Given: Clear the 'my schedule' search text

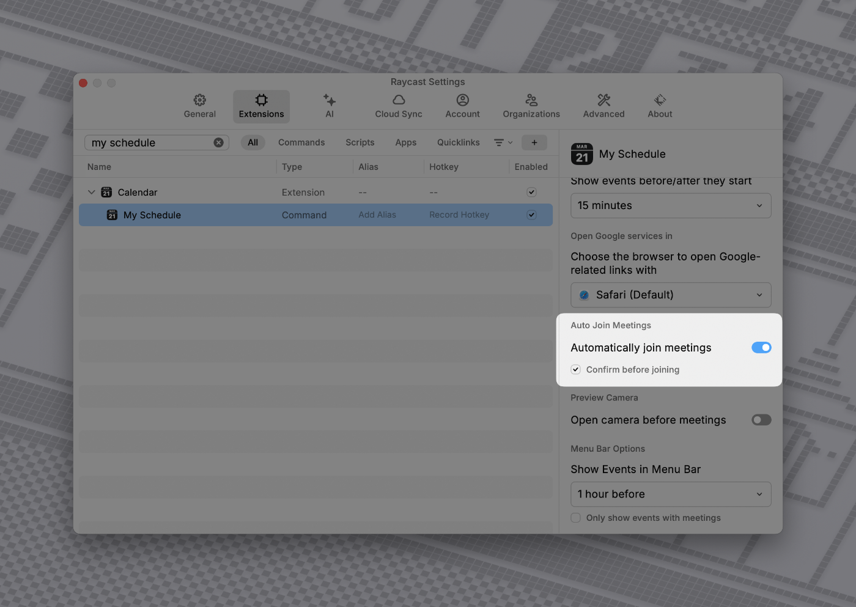Looking at the screenshot, I should [218, 142].
